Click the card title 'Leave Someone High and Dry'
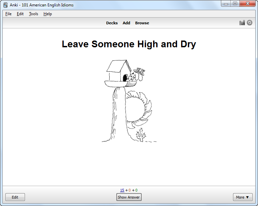 pos(129,44)
